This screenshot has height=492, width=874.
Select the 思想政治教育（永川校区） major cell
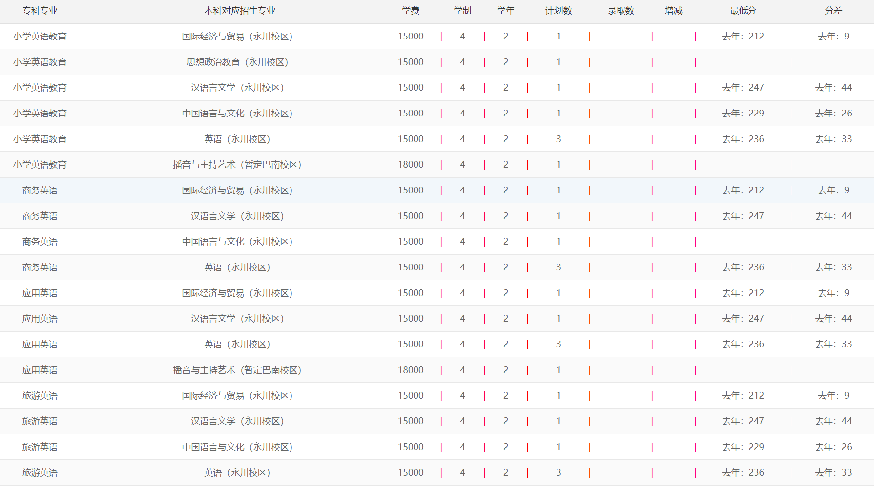pyautogui.click(x=237, y=62)
